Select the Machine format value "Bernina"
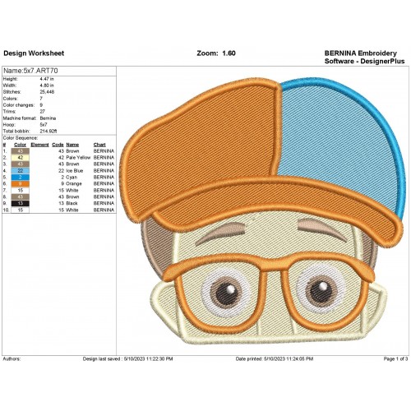The width and height of the screenshot is (411, 411). pos(48,118)
